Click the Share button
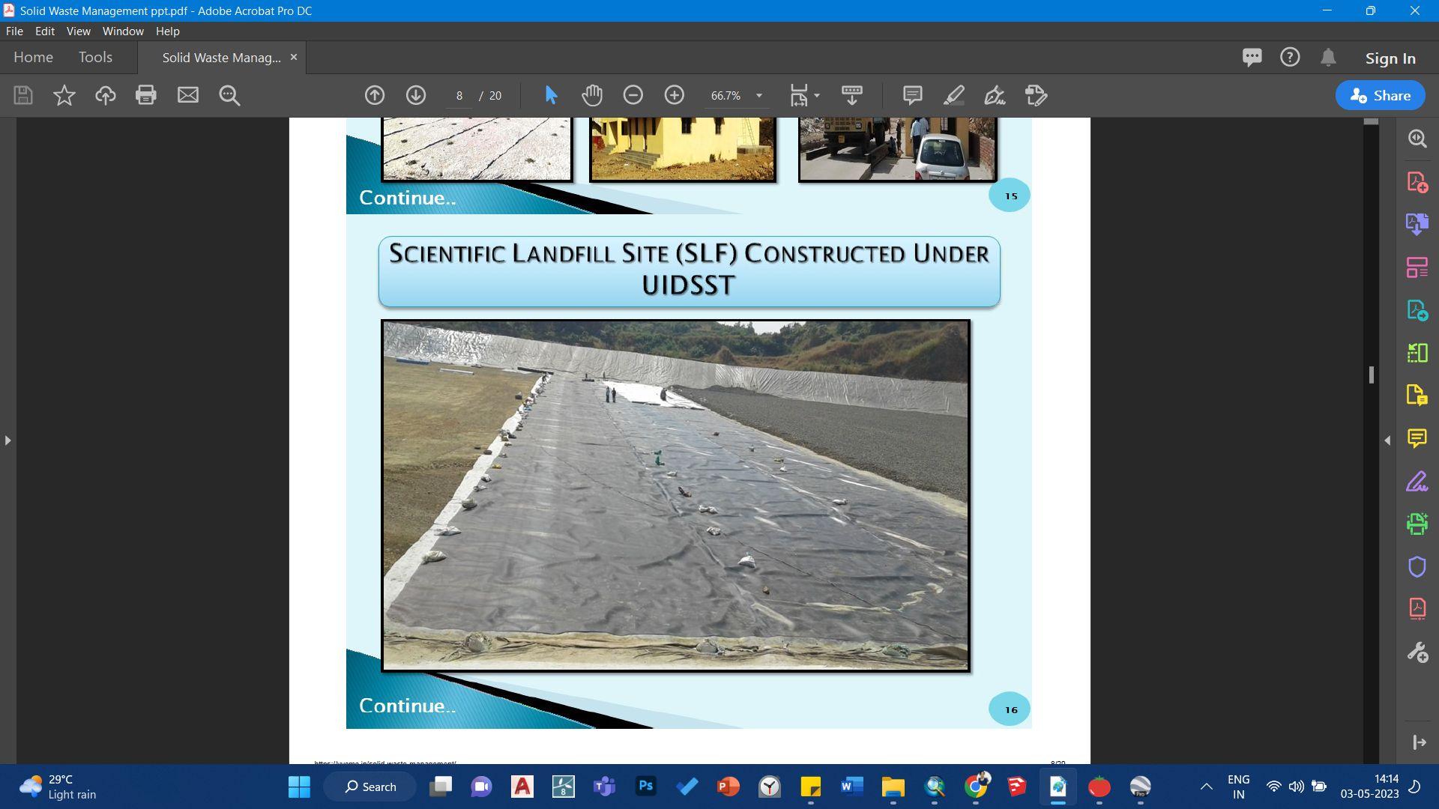1439x809 pixels. click(1380, 95)
